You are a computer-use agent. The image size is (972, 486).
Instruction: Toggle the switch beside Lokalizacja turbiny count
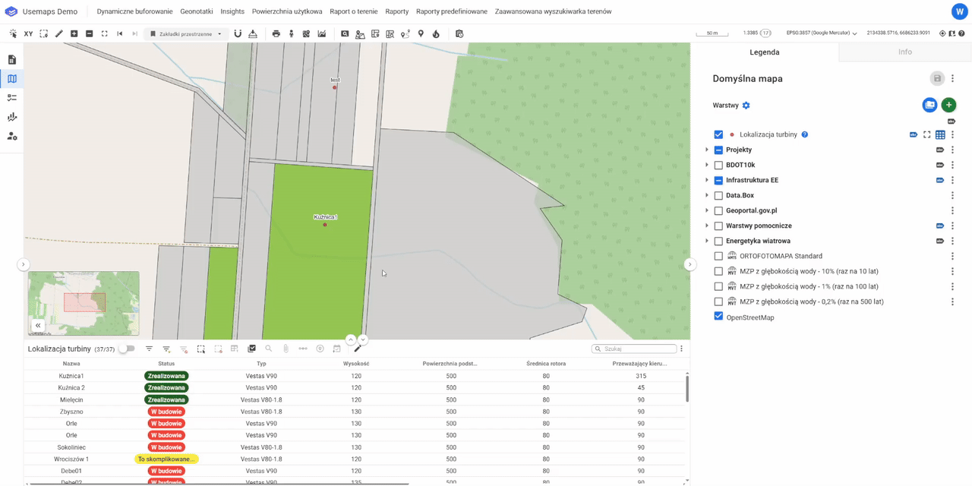tap(127, 349)
